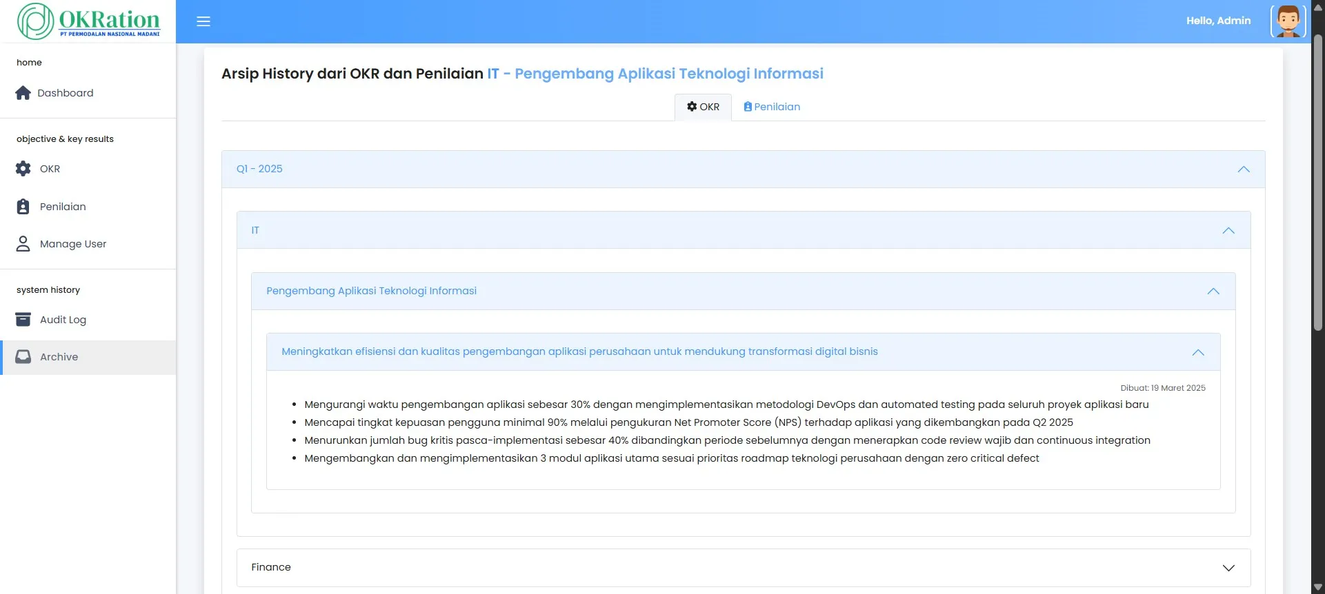Collapse the Meningkatkan efisiensi objective panel
Screen dimensions: 1325x594
744,352
